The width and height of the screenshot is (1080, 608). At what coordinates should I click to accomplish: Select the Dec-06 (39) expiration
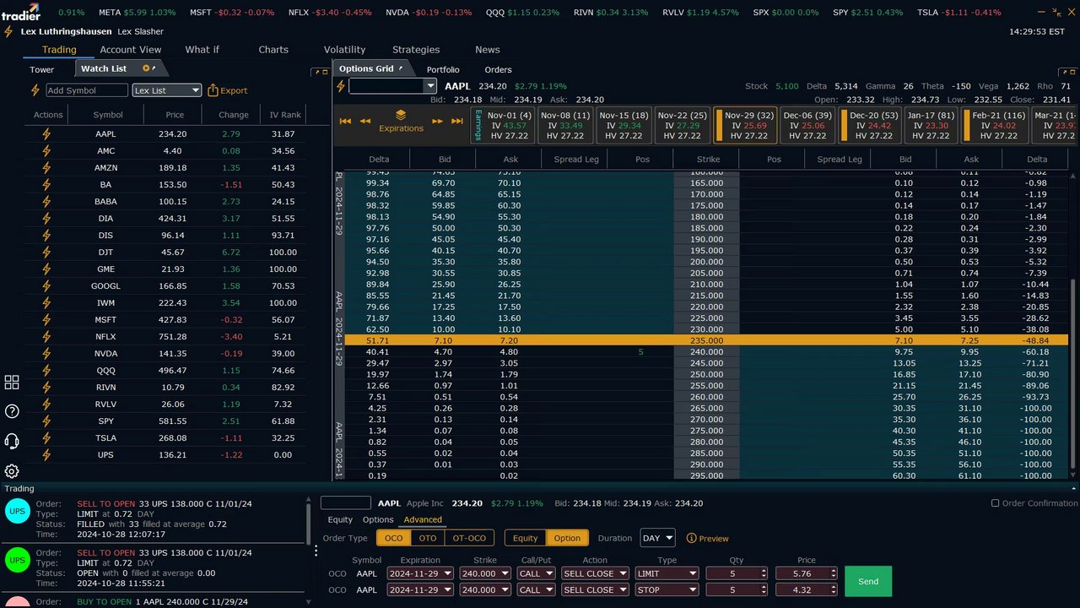pyautogui.click(x=807, y=125)
